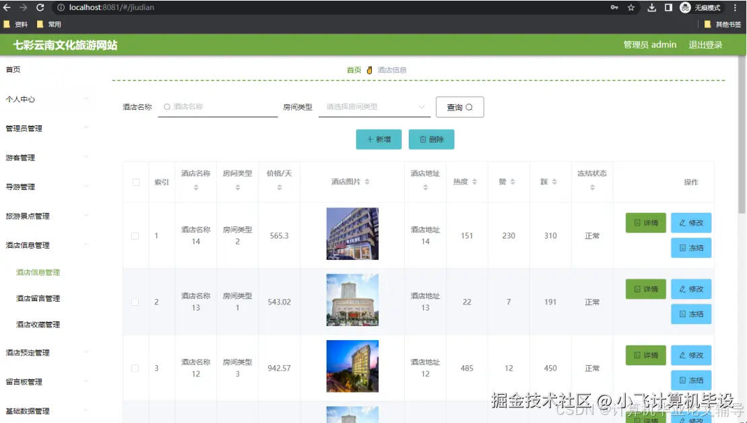Sort by 热度 column arrows

pyautogui.click(x=474, y=181)
